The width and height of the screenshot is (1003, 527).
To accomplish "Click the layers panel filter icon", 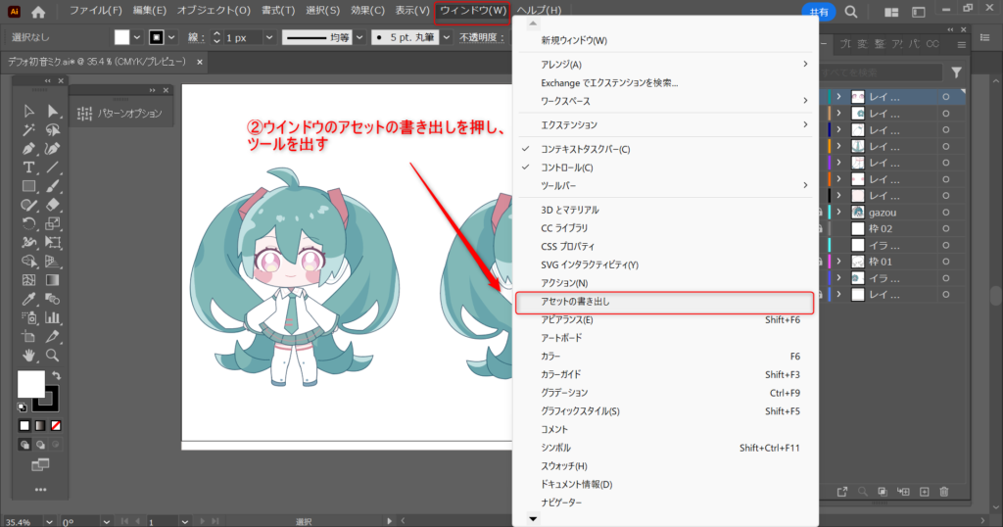I will click(x=956, y=72).
